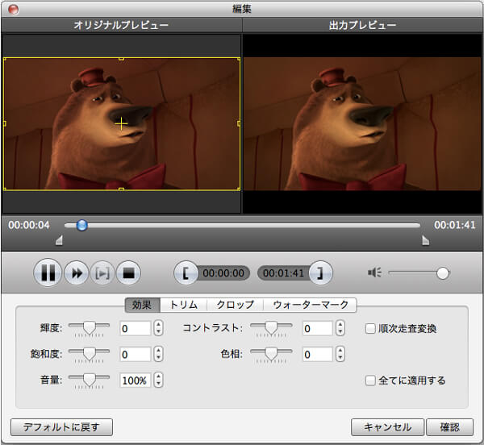Click the オリジナルプレビュー header
This screenshot has height=445, width=484.
121,25
